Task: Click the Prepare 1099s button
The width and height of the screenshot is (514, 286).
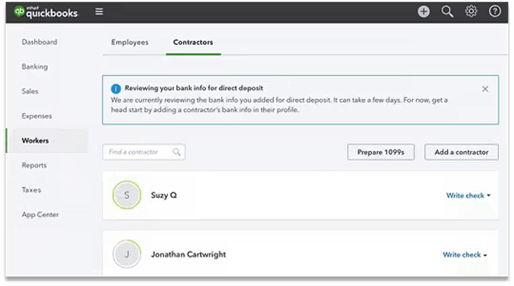Action: (x=381, y=152)
